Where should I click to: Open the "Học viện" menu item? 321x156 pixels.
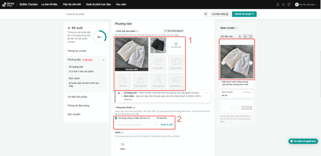pos(121,4)
